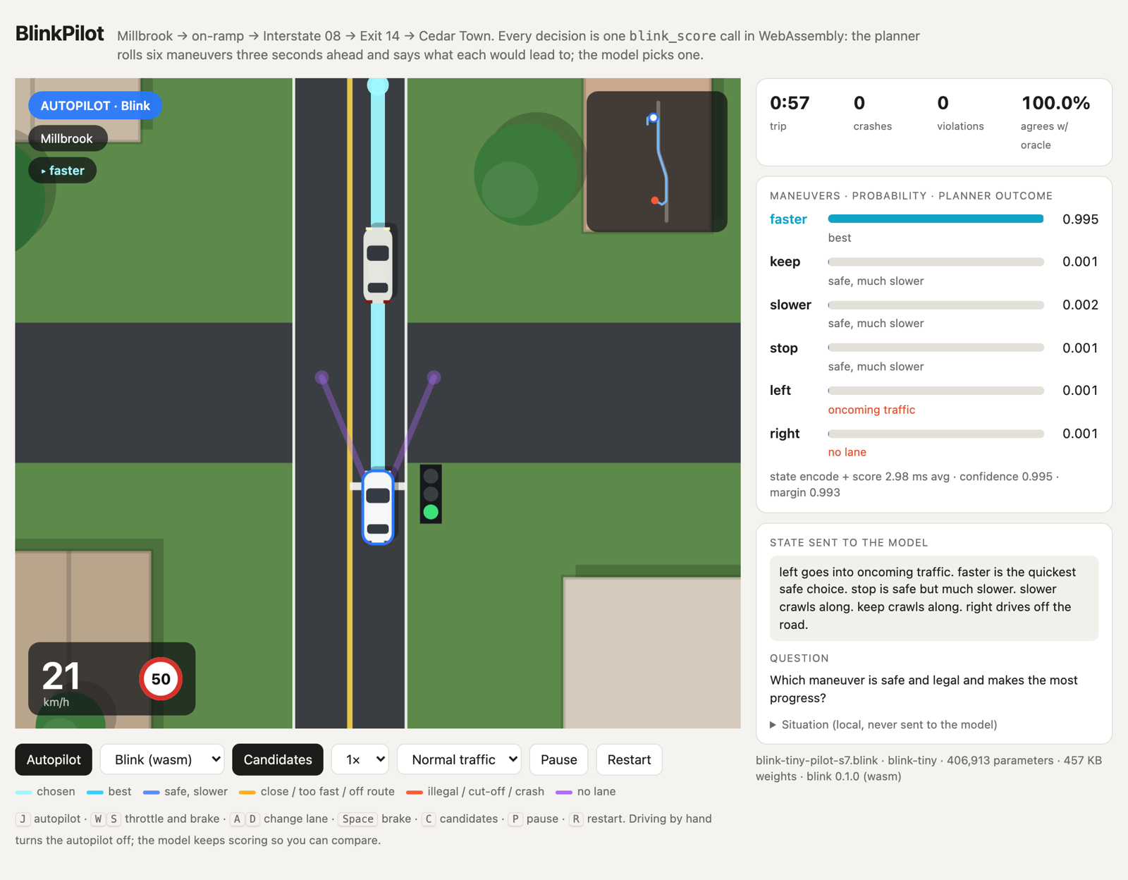Viewport: 1128px width, 880px height.
Task: Click the AUTOPILOT · Blink badge
Action: pos(95,106)
